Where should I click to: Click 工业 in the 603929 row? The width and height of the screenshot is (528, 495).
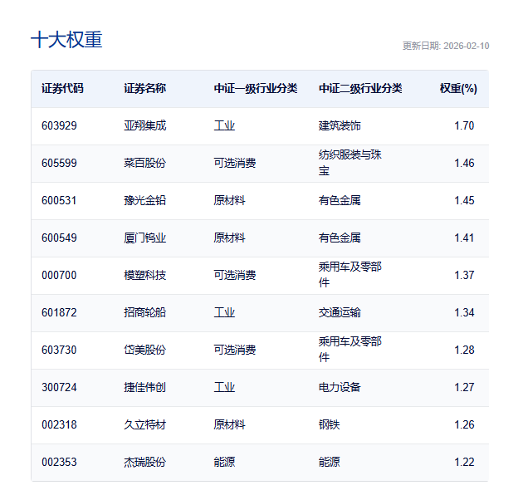click(224, 125)
